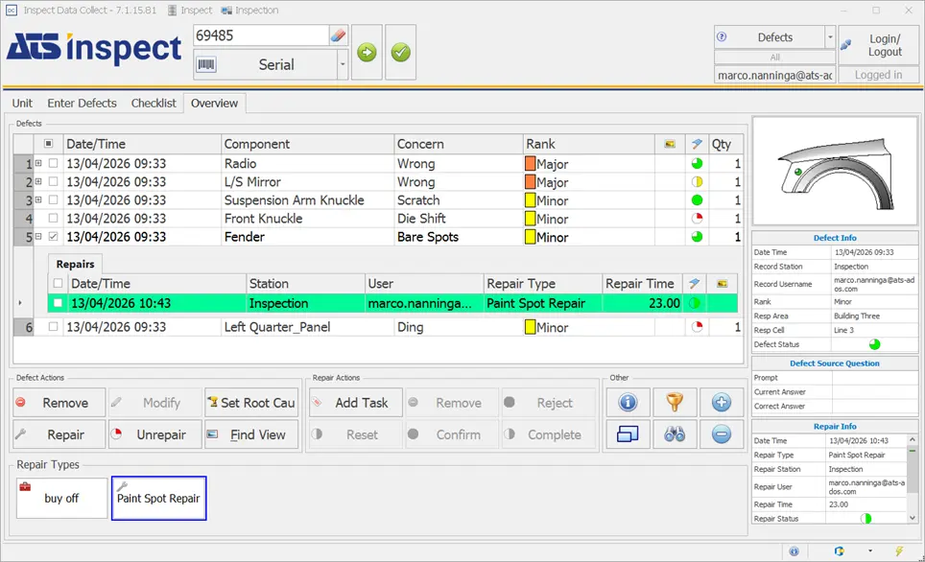Click the Repairs pin column header icon
The width and height of the screenshot is (925, 562).
[695, 284]
